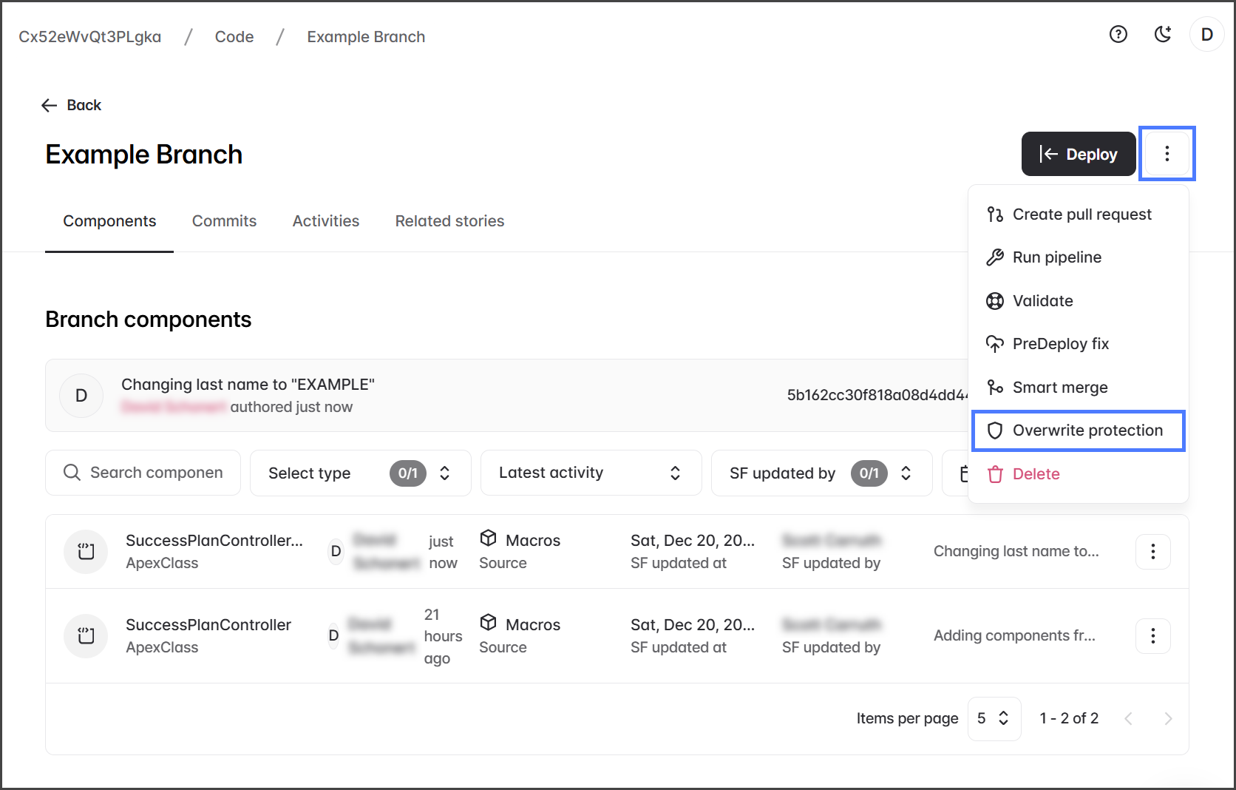This screenshot has height=790, width=1236.
Task: Click the ApexClass icon in second row
Action: pyautogui.click(x=86, y=636)
